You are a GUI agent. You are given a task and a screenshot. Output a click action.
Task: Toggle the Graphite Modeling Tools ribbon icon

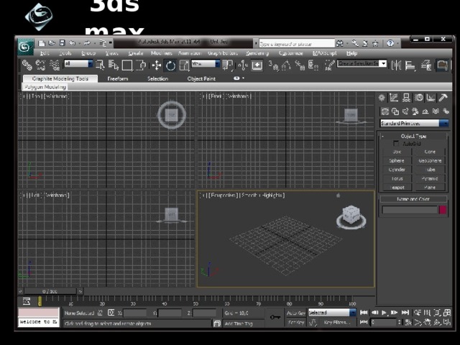(x=442, y=65)
